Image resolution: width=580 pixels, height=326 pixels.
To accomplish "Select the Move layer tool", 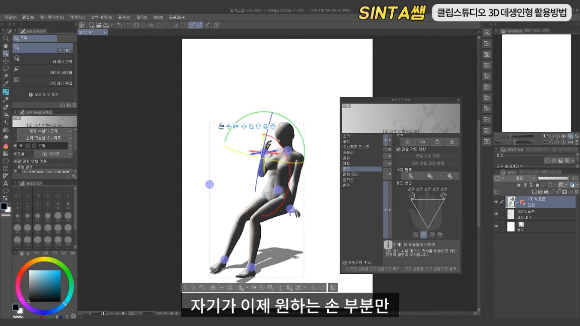I will pos(6,61).
